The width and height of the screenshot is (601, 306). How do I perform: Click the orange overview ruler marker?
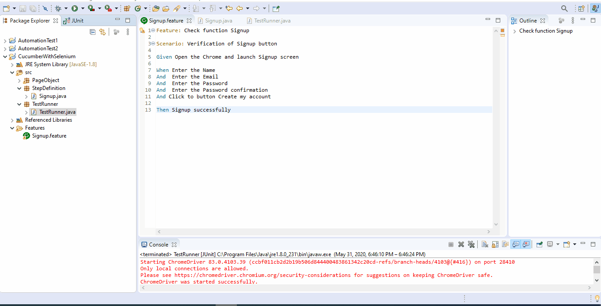[x=502, y=31]
